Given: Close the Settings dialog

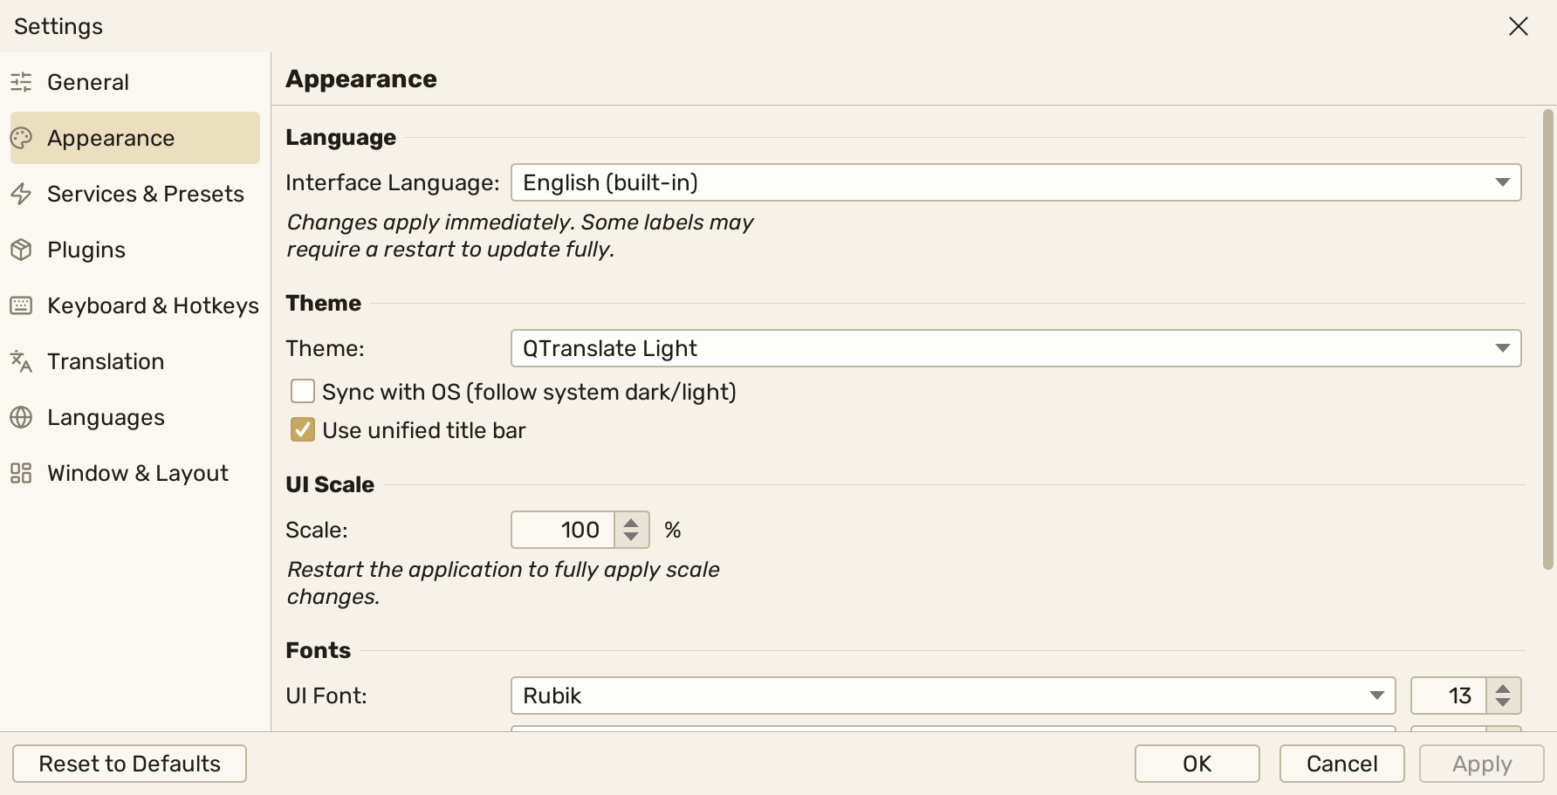Looking at the screenshot, I should tap(1519, 26).
